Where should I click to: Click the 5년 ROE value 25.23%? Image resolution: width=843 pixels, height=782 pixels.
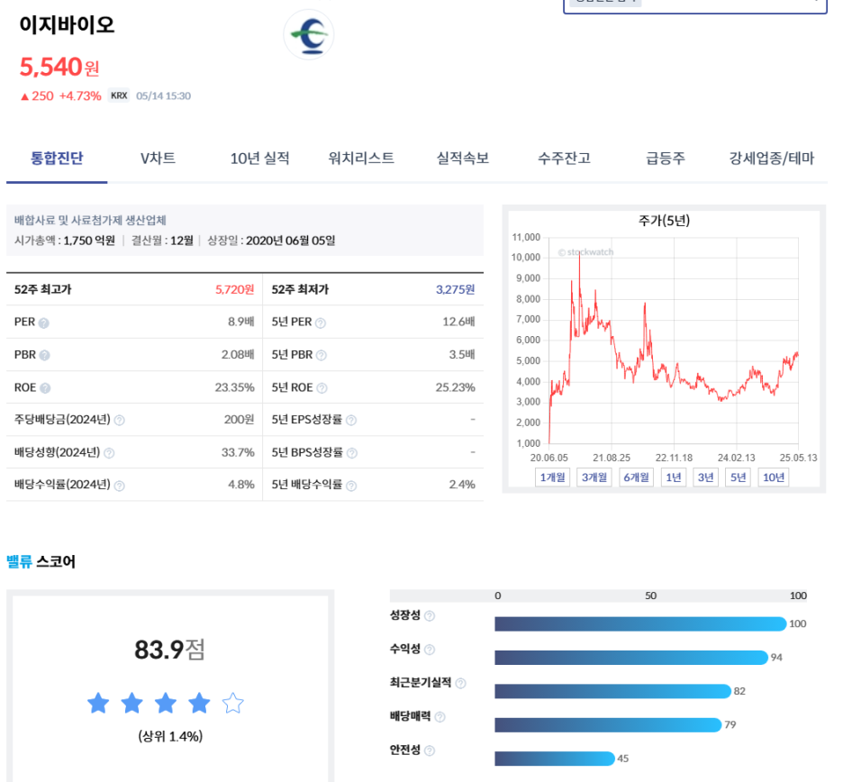click(x=456, y=387)
